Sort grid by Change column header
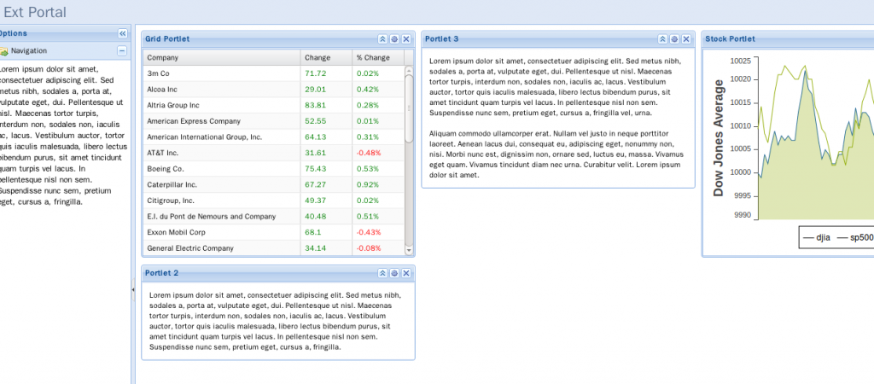Screen dimensions: 874x384 coord(325,58)
